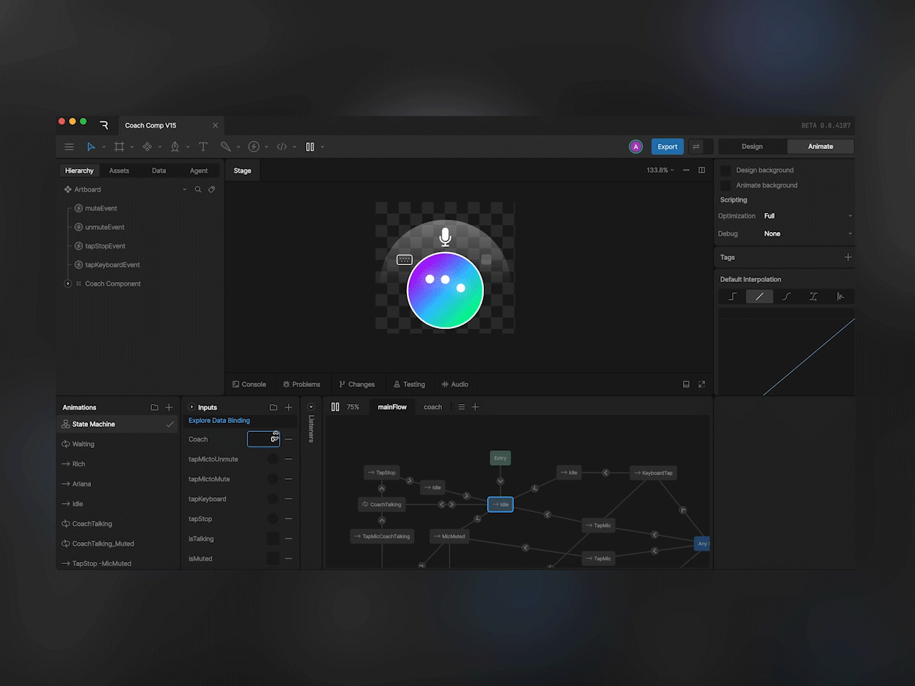Toggle the isMuted boolean checkbox
This screenshot has width=915, height=686.
(272, 558)
